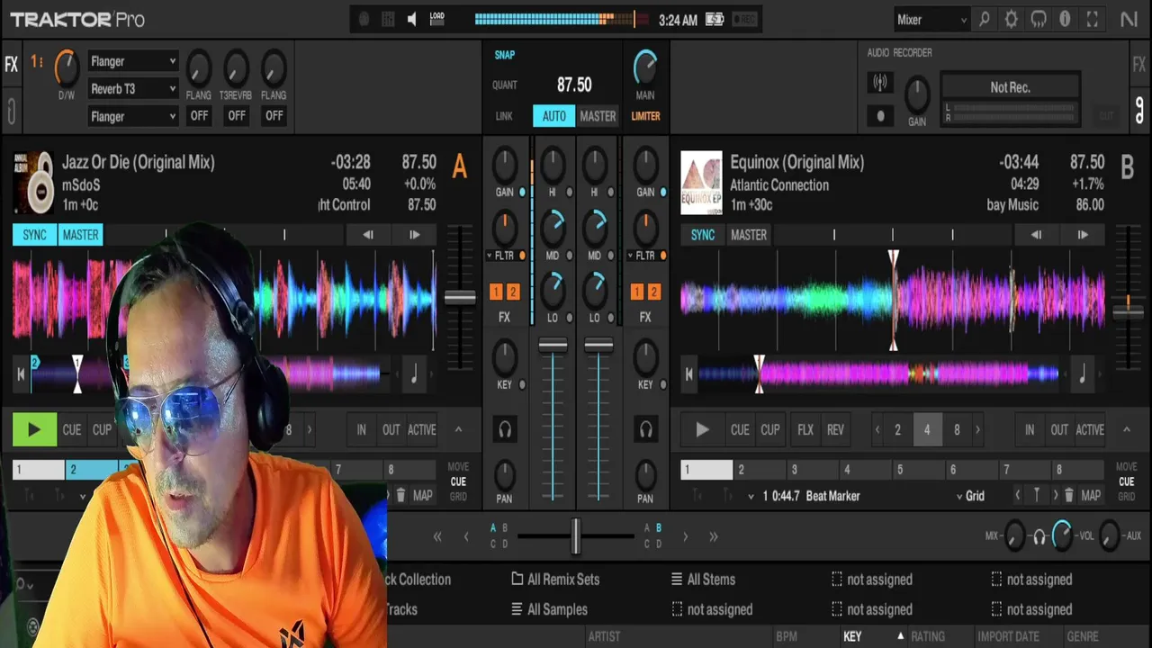
Task: Start recording with the Audio Recorder record button
Action: 880,115
